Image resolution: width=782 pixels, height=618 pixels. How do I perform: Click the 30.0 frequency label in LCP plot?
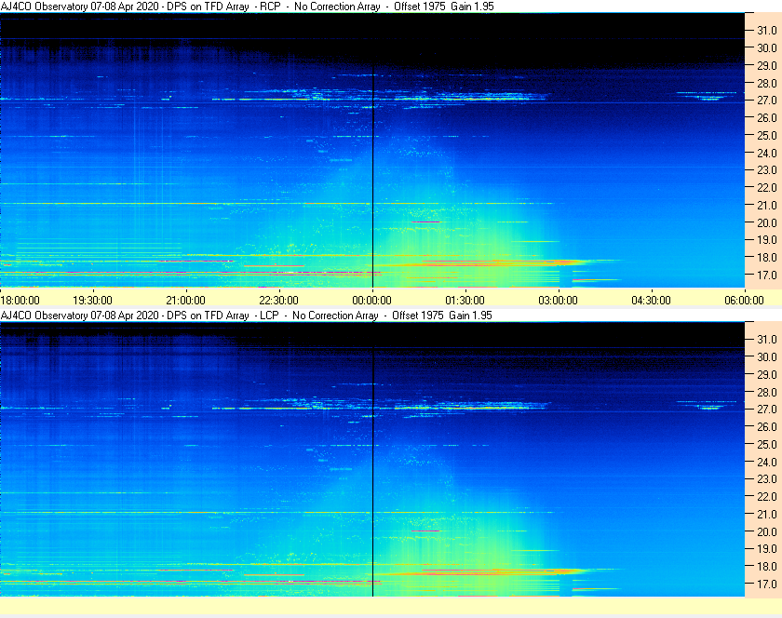pyautogui.click(x=767, y=356)
